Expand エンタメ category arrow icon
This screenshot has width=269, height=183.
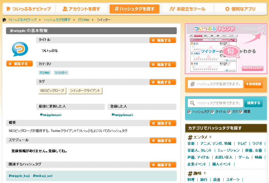[x=210, y=137]
